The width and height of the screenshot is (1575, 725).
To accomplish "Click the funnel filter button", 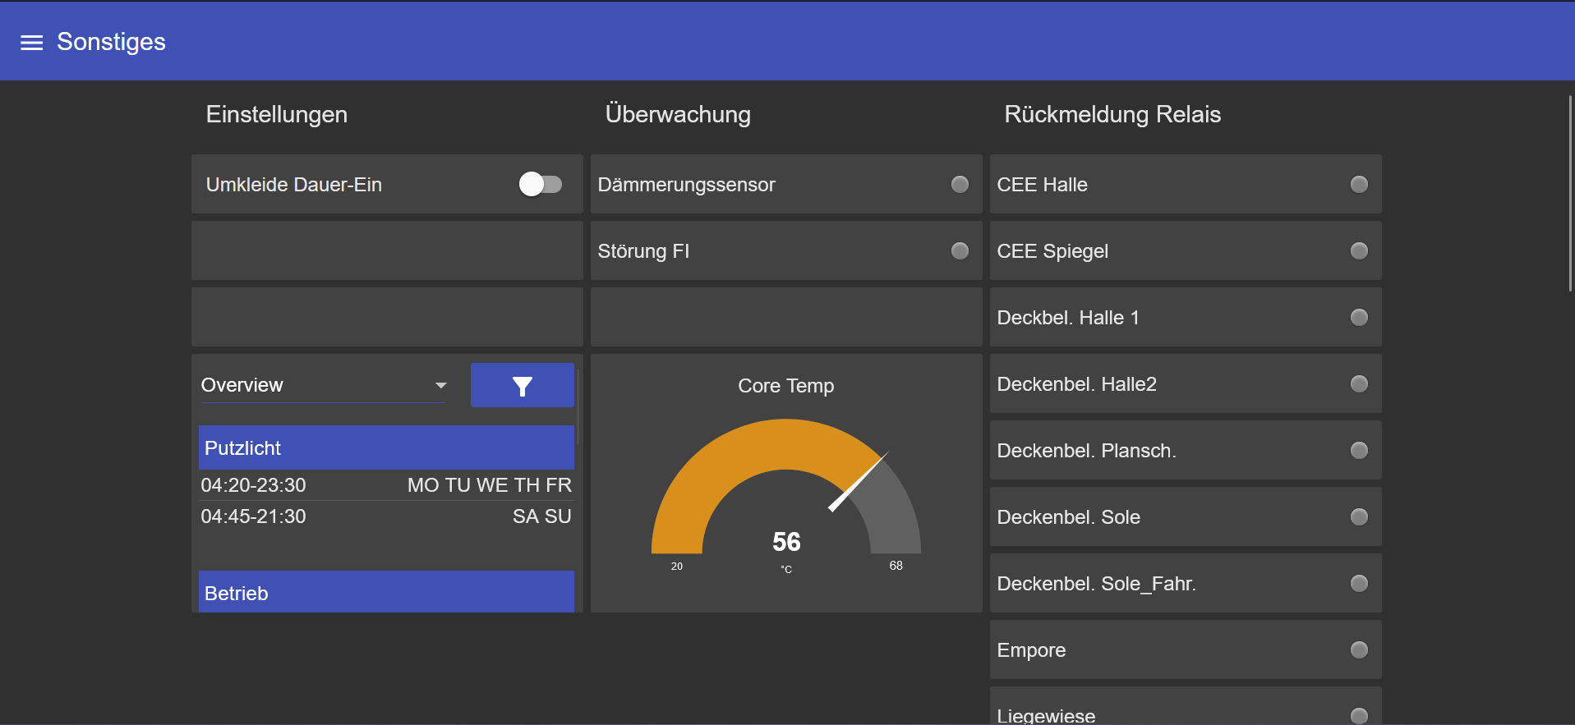I will [x=523, y=385].
